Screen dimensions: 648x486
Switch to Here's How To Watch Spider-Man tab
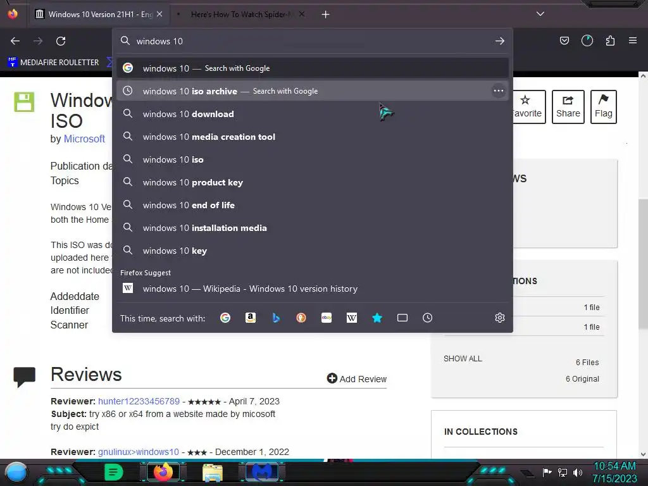coord(242,14)
